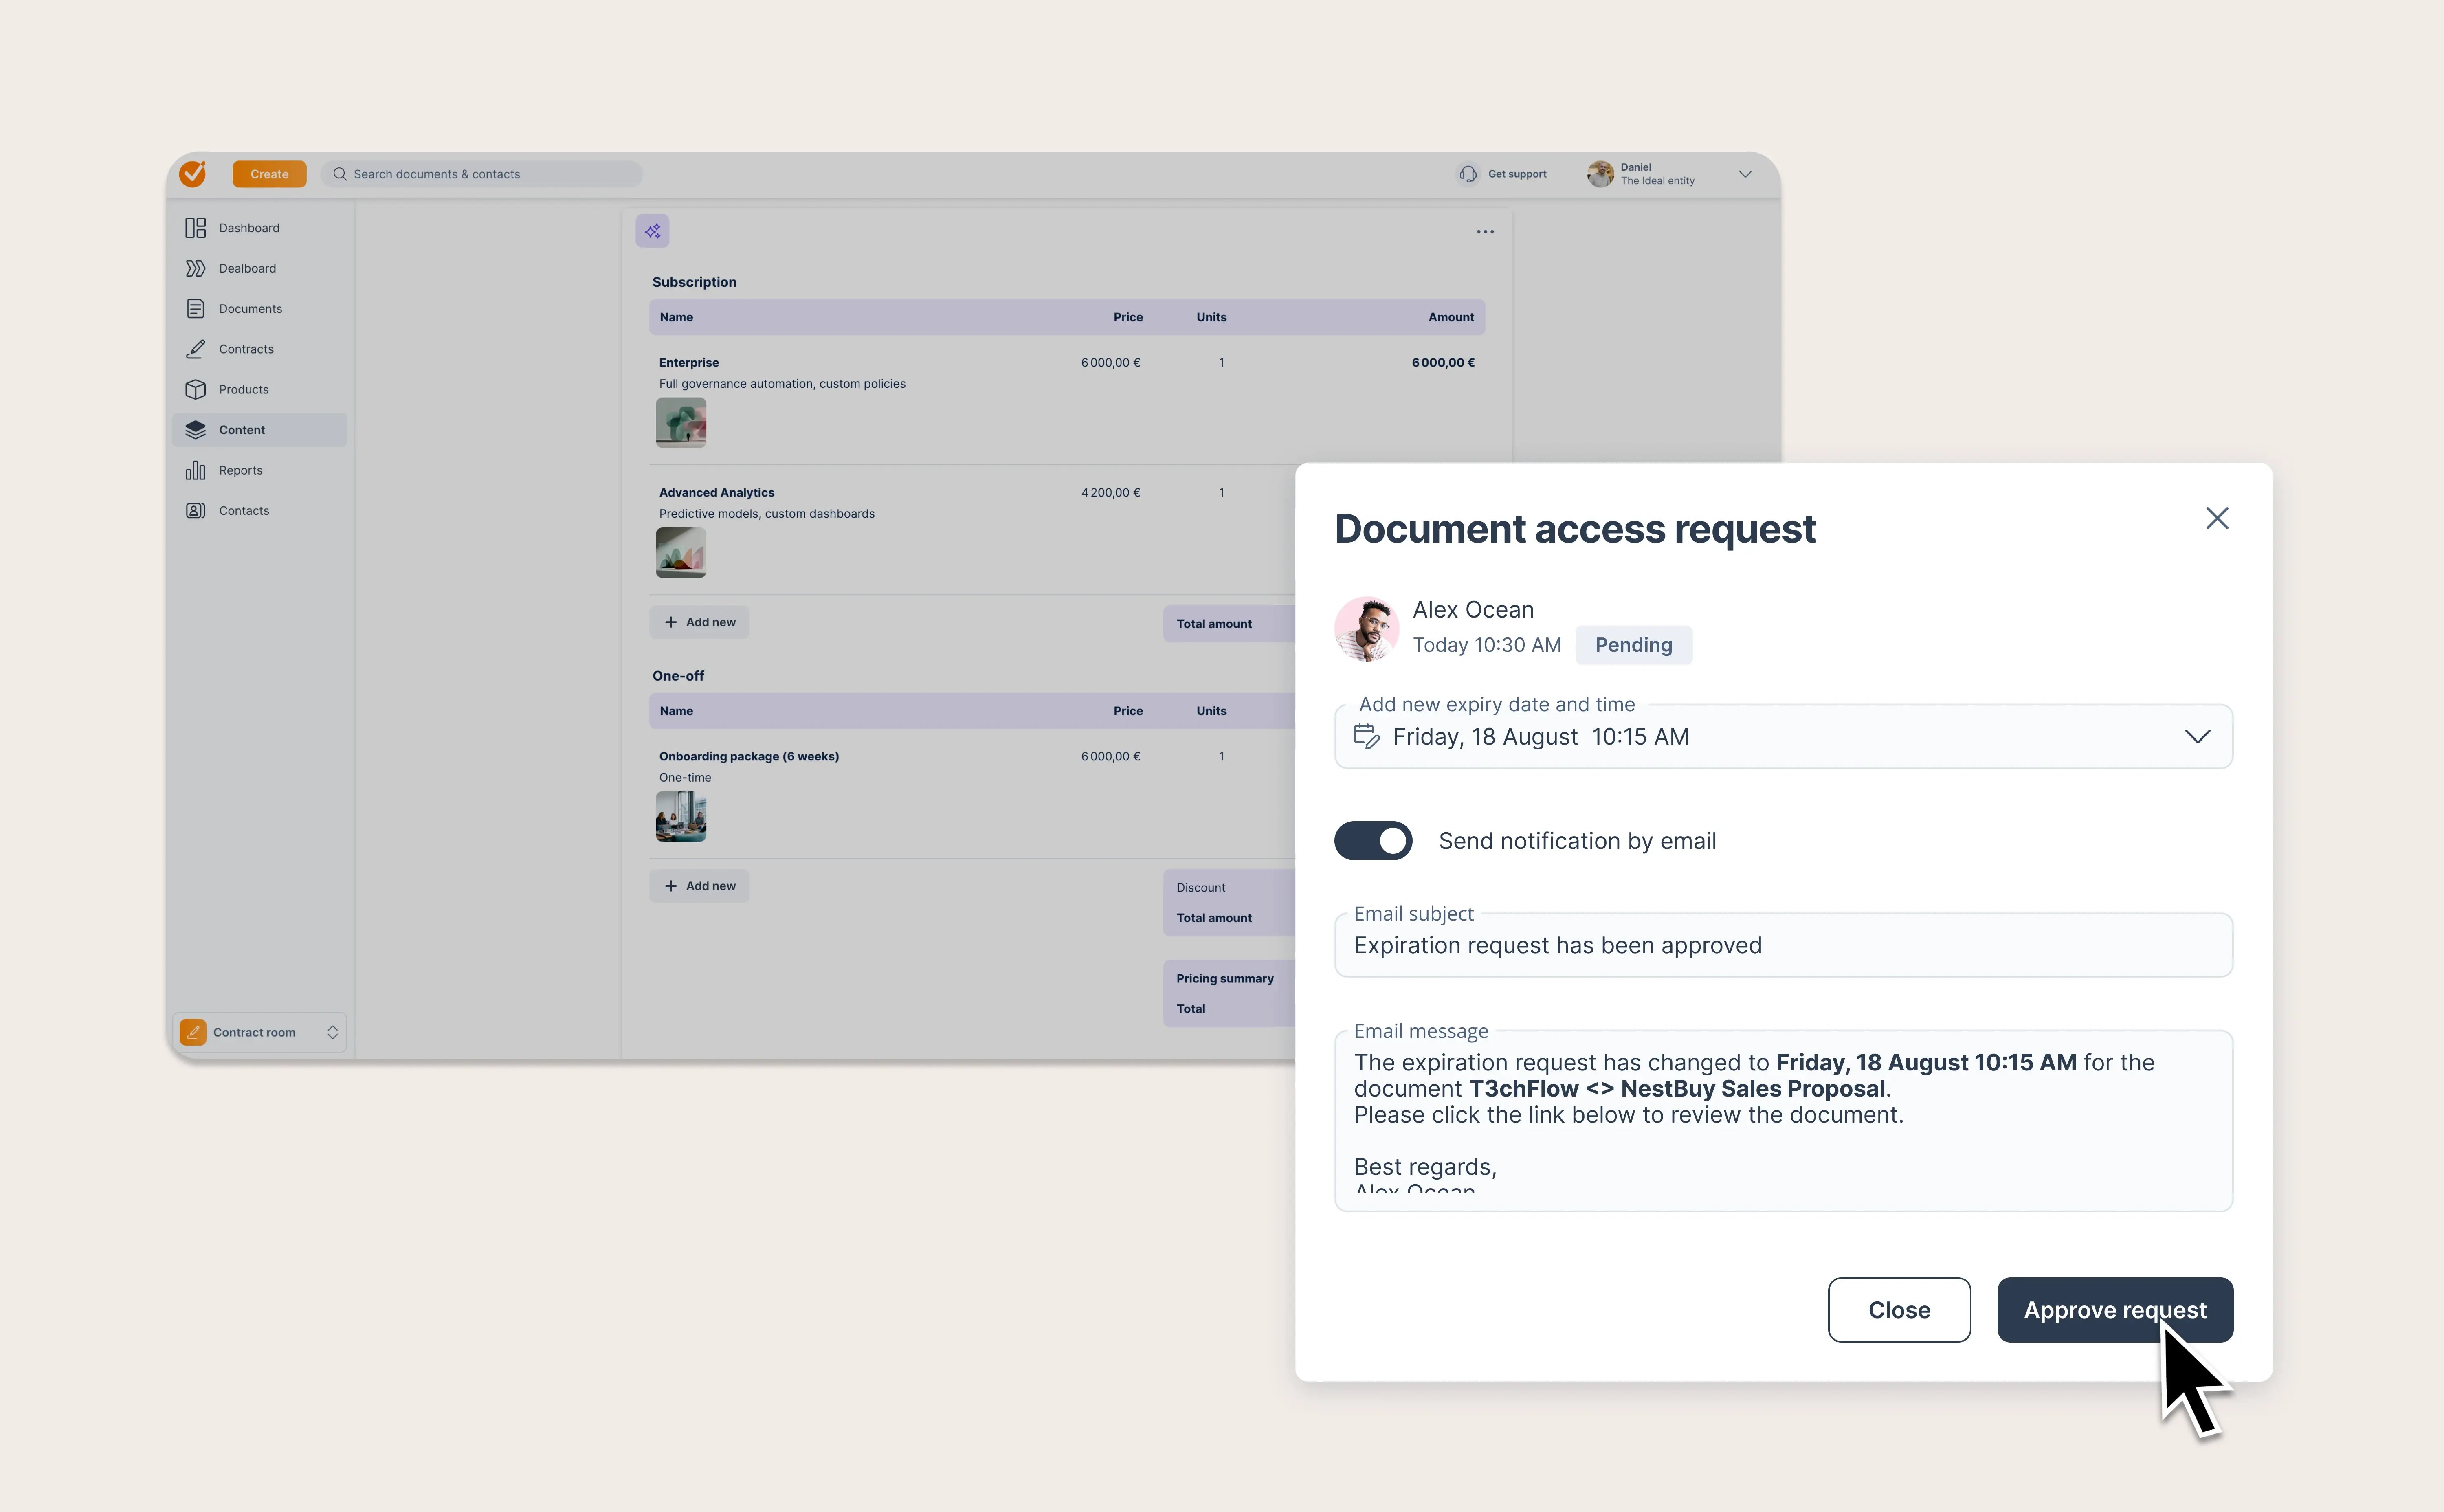Screen dimensions: 2444x1512
Task: Click the Enterprise product name
Action: pos(689,362)
